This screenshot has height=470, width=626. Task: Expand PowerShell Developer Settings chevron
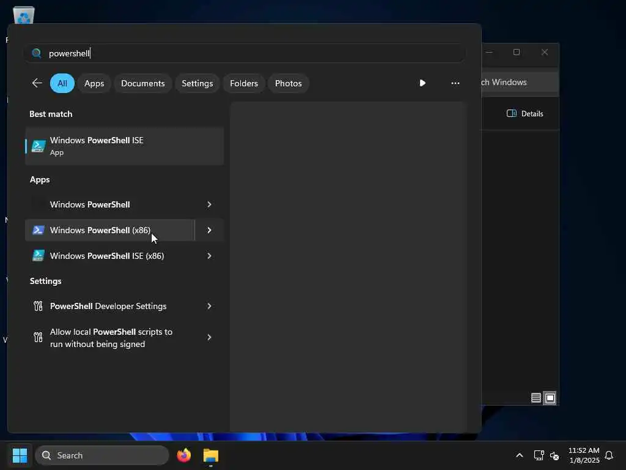coord(209,306)
